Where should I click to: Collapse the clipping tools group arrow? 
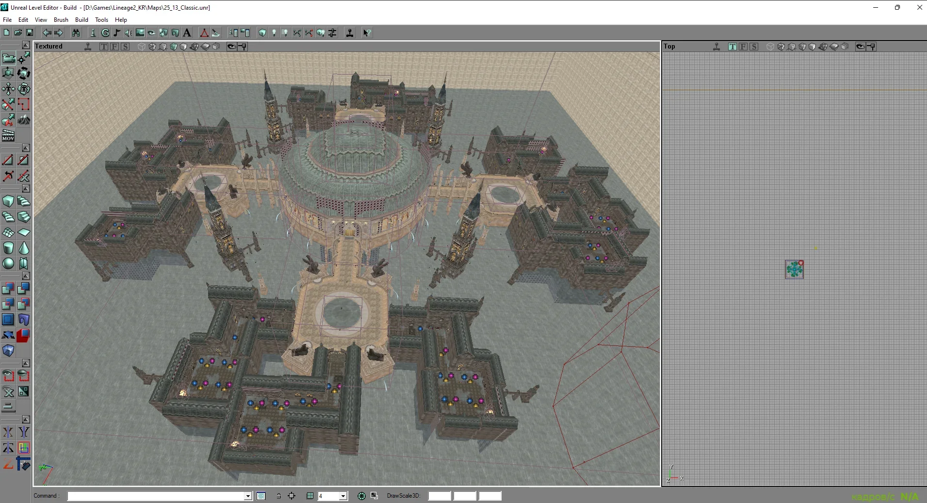(x=26, y=147)
